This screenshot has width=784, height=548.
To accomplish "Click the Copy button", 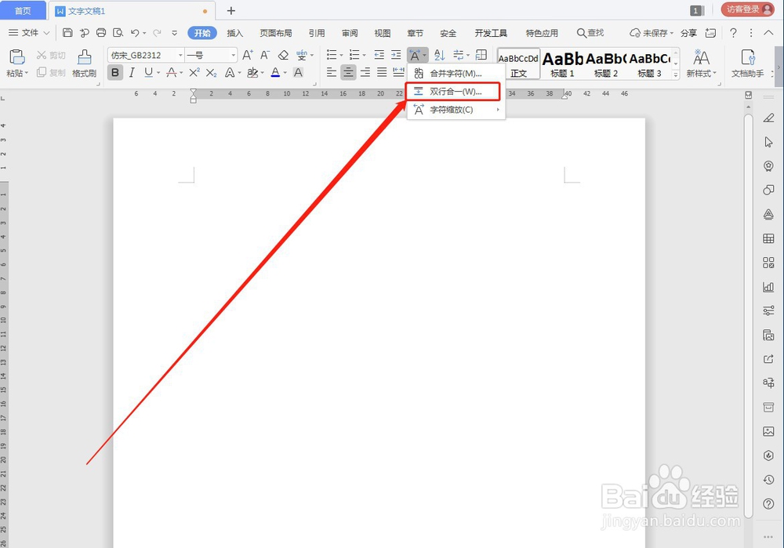I will click(x=51, y=72).
